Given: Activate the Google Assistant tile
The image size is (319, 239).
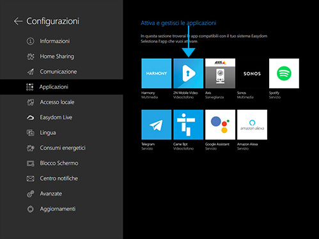Looking at the screenshot, I should click(220, 125).
